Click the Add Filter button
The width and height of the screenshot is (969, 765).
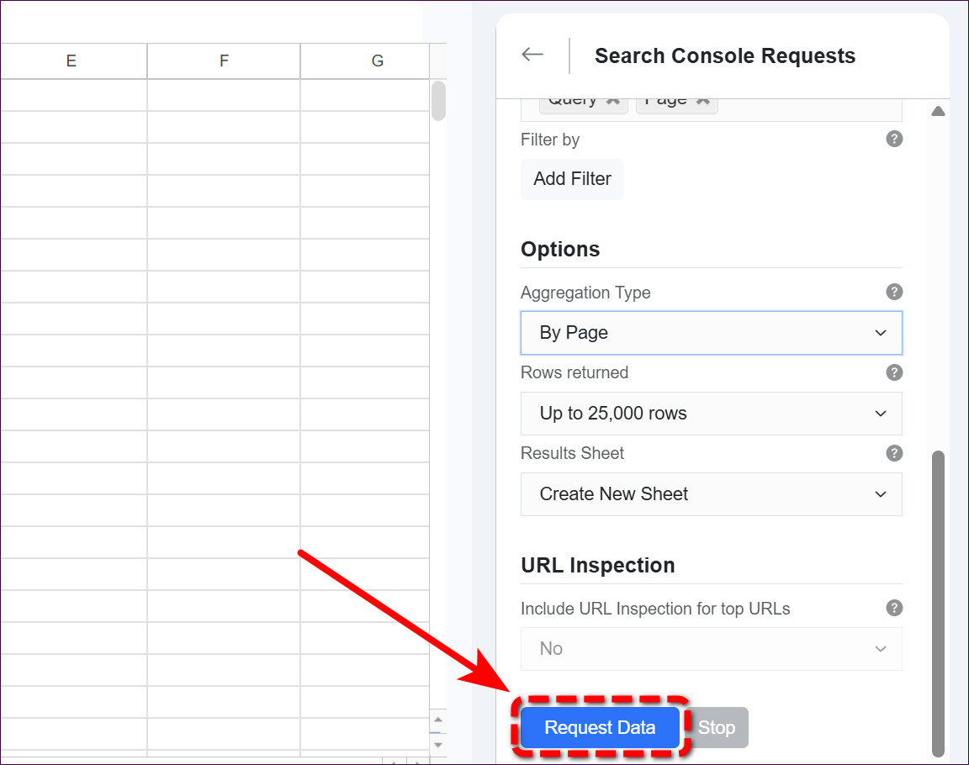point(572,179)
